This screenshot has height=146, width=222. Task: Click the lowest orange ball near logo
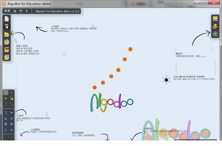point(95,88)
